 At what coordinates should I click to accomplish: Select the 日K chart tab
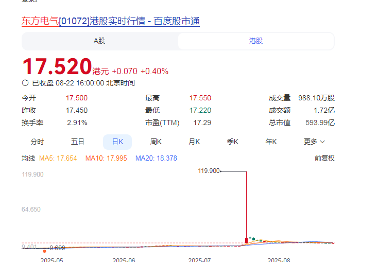click(x=117, y=142)
